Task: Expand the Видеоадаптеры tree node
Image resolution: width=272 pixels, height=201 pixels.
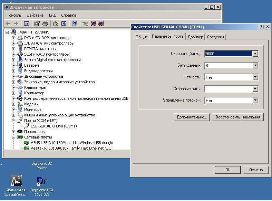Action: (13, 71)
